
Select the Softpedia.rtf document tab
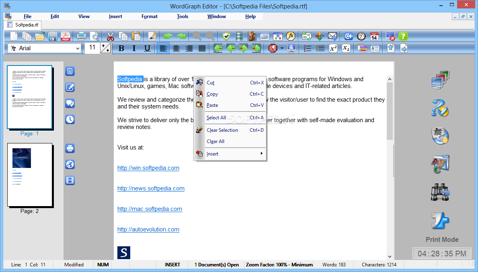[23, 25]
